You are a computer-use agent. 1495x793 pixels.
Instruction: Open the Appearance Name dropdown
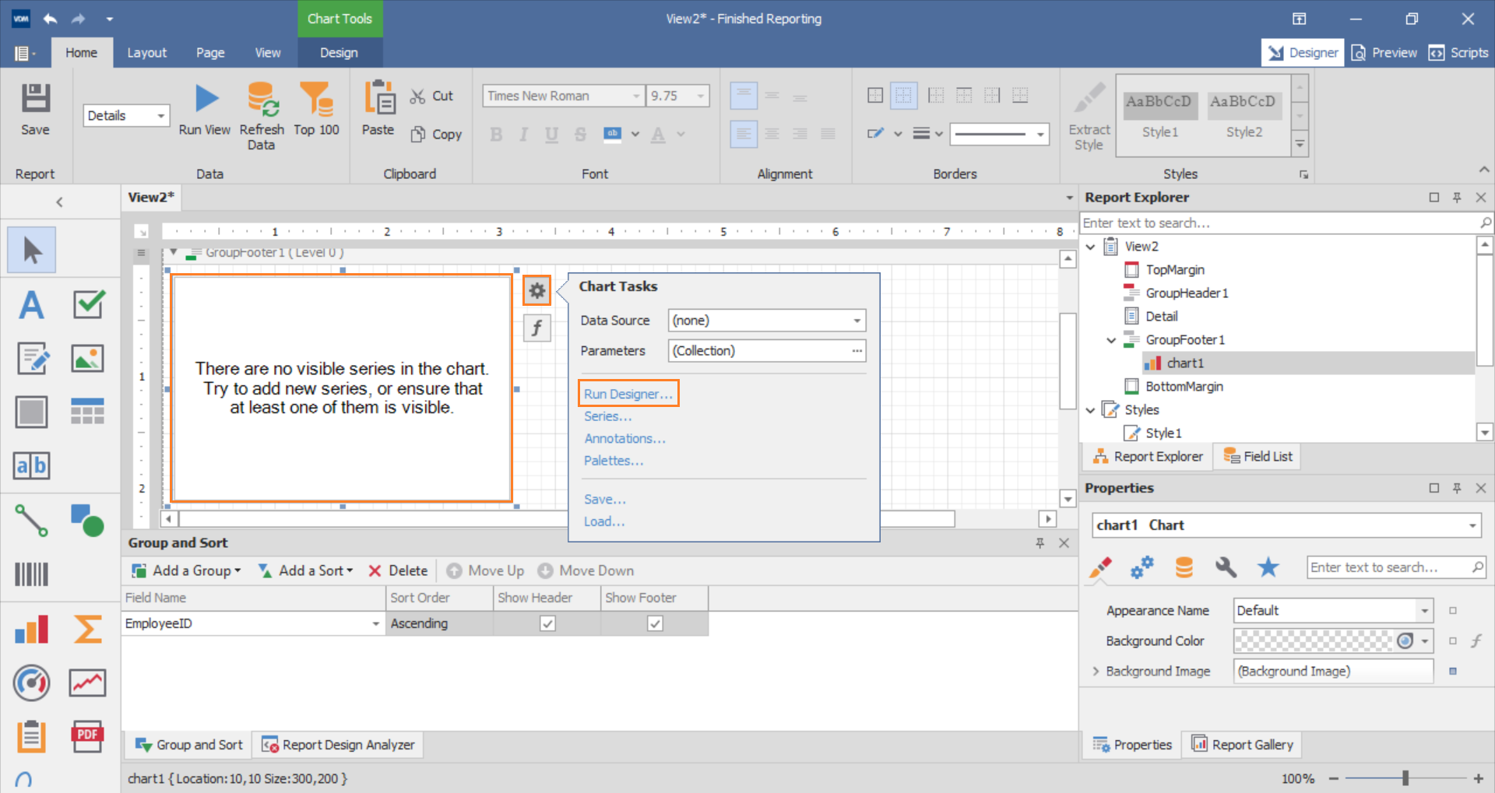[1424, 611]
